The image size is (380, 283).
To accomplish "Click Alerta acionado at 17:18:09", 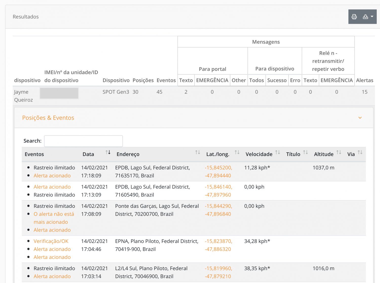I will coord(52,176).
